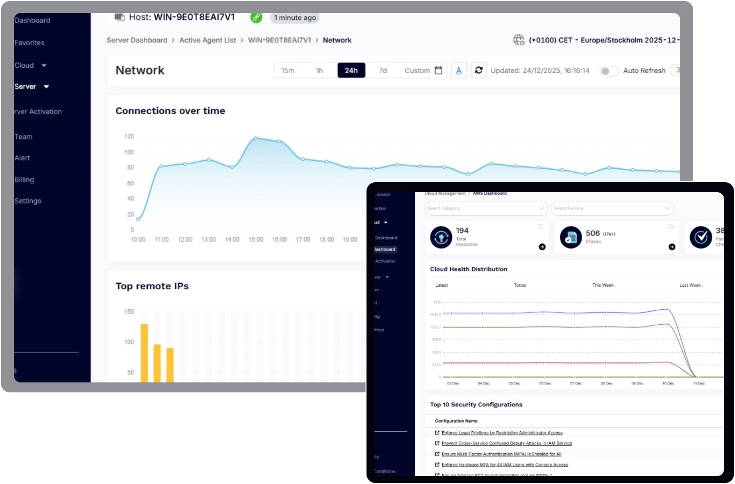Screen dimensions: 735x484
Task: Open the Select Service dropdown
Action: (612, 208)
